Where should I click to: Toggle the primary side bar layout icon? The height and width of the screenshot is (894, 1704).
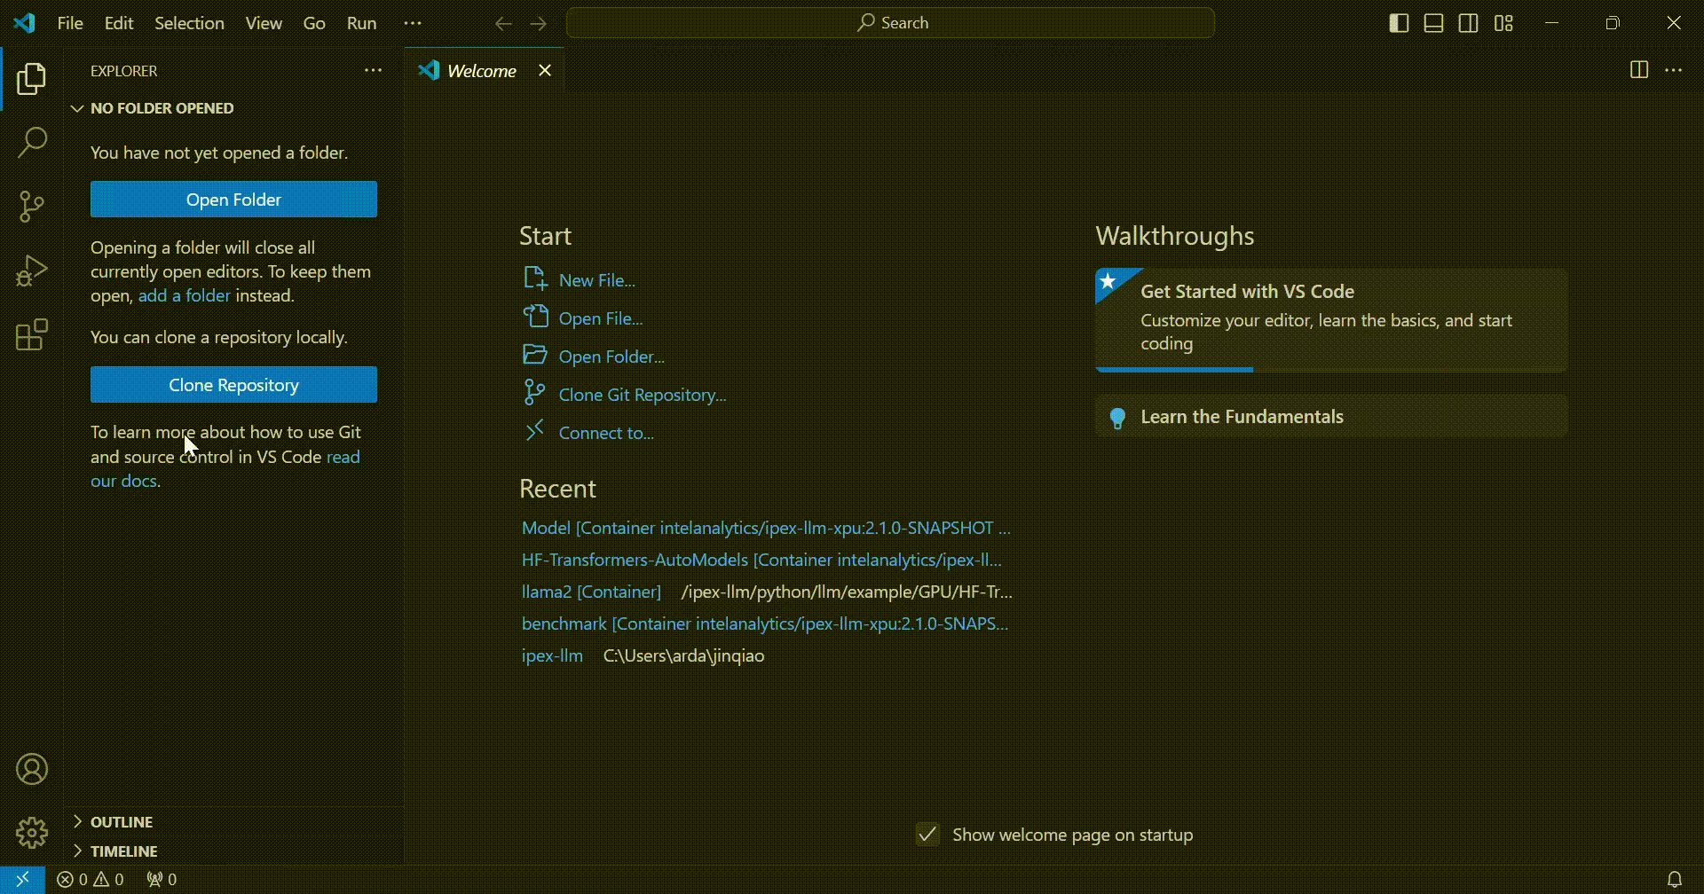tap(1399, 23)
